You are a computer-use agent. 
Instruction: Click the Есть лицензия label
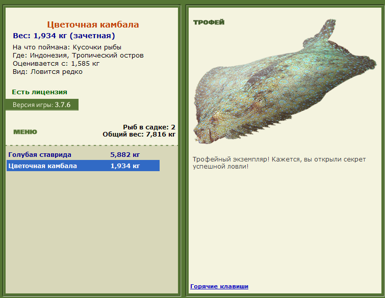40,92
